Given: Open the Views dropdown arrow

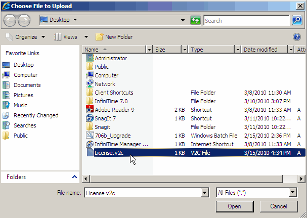Looking at the screenshot, I should tap(86, 37).
